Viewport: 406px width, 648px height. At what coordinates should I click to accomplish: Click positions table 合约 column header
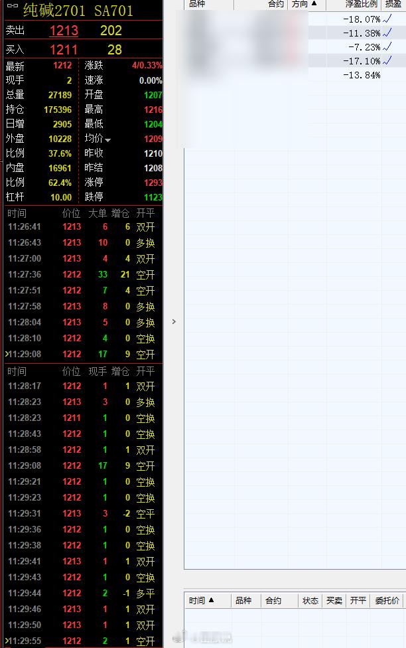[276, 4]
